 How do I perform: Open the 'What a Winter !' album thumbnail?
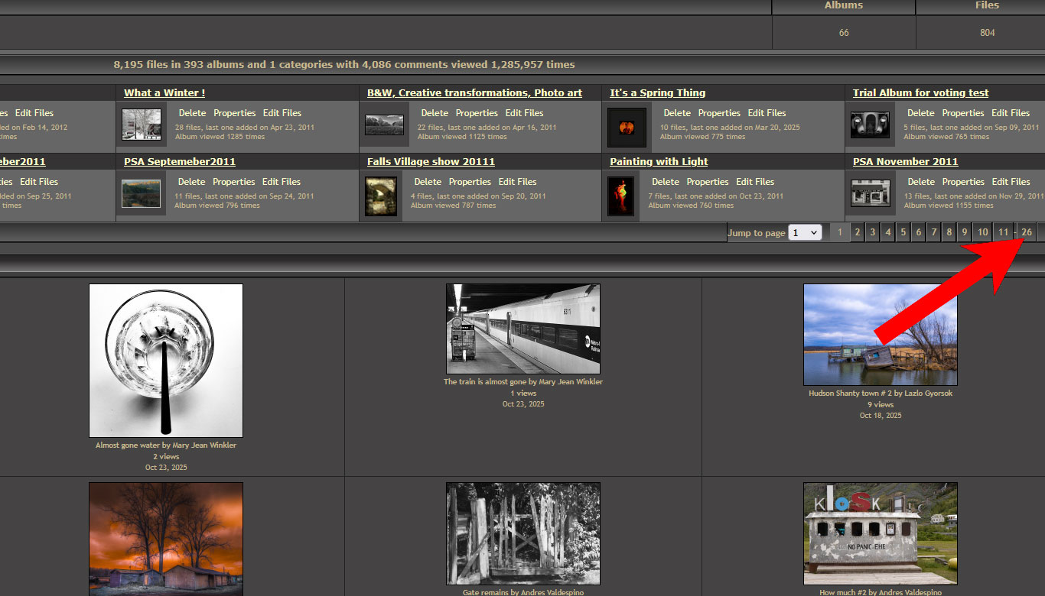[142, 125]
